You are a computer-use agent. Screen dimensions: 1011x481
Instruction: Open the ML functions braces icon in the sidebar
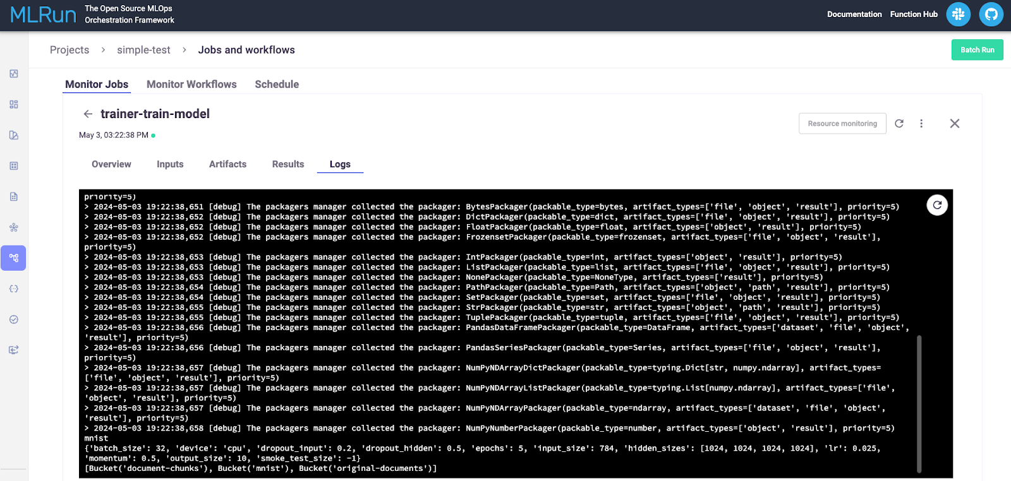click(14, 288)
